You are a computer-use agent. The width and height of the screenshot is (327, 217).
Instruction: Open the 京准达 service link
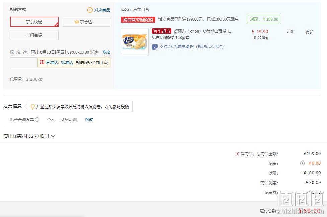click(x=52, y=63)
